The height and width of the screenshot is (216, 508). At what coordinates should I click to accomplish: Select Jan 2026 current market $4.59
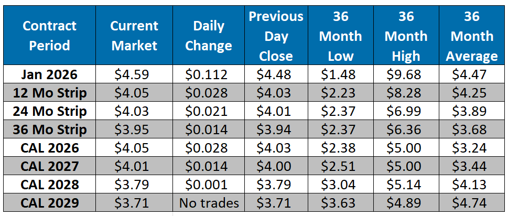click(x=134, y=74)
